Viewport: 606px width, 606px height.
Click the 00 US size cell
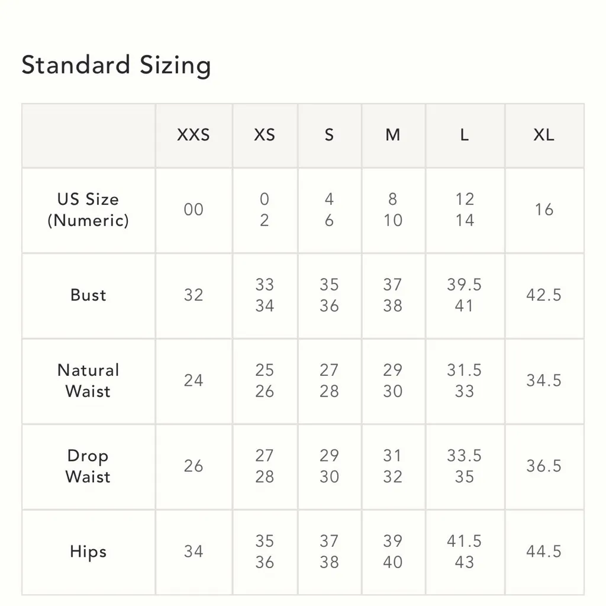pyautogui.click(x=194, y=210)
